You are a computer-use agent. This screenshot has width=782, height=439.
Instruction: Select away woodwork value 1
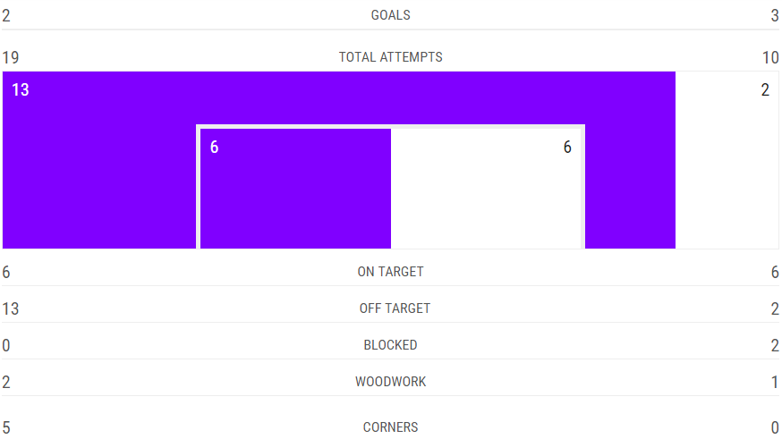775,382
